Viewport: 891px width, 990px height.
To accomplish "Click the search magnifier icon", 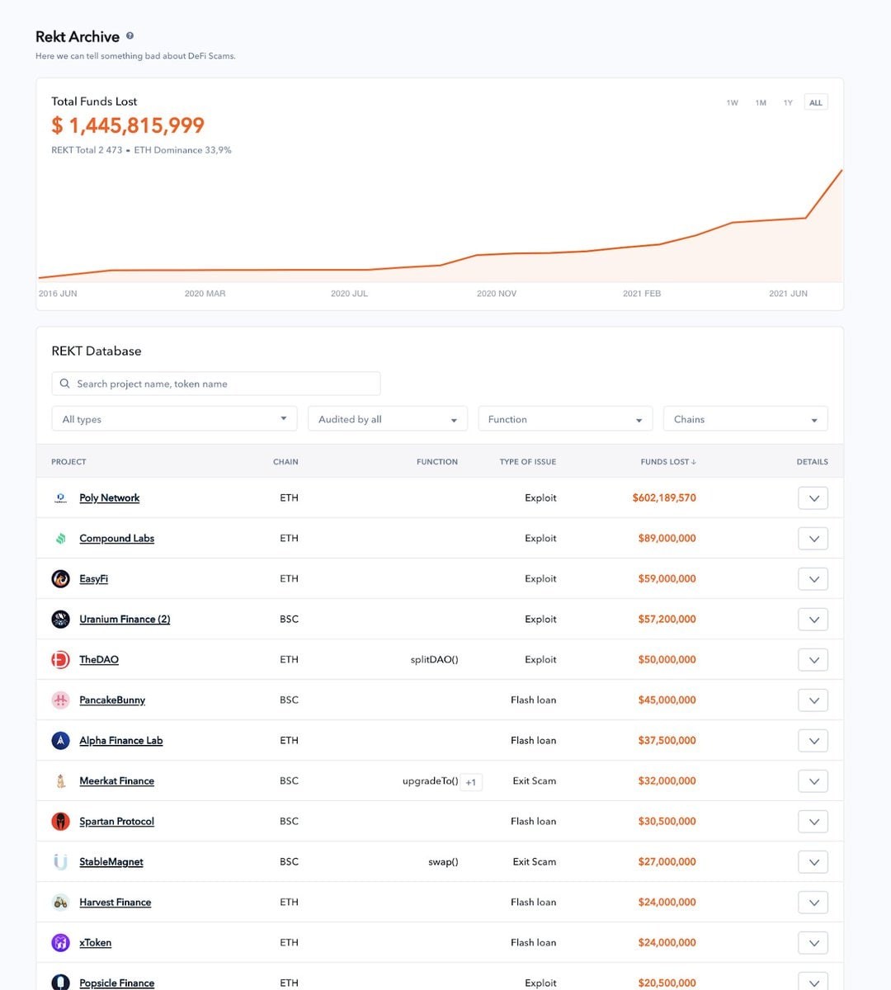I will 65,384.
